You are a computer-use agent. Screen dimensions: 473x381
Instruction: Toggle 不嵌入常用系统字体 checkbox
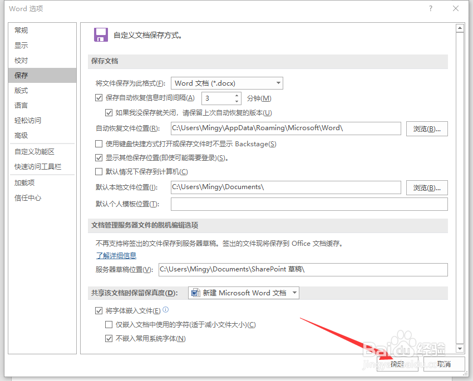point(109,339)
